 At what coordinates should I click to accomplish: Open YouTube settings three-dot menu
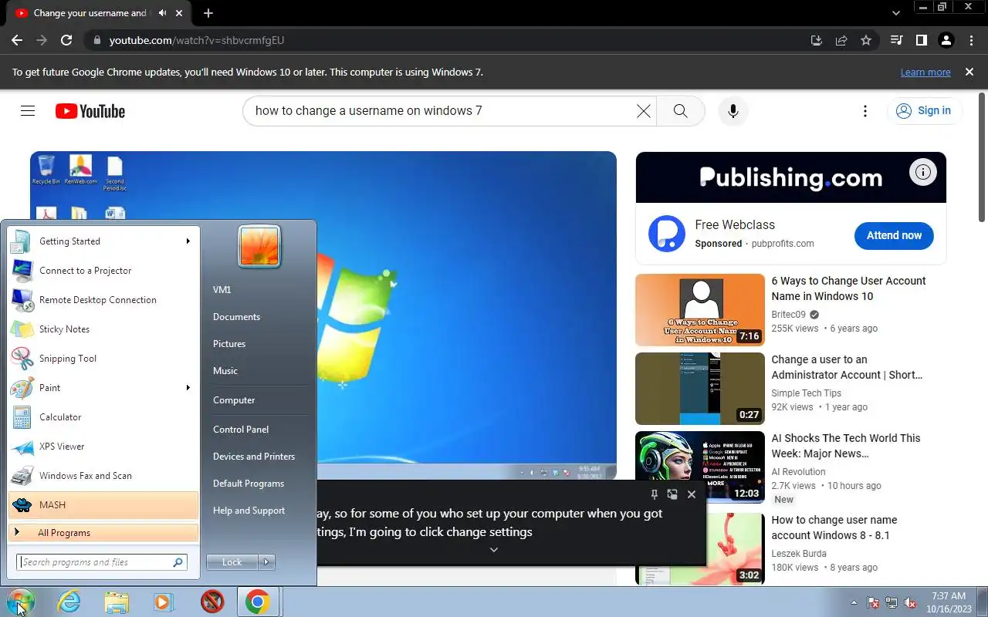pos(865,111)
